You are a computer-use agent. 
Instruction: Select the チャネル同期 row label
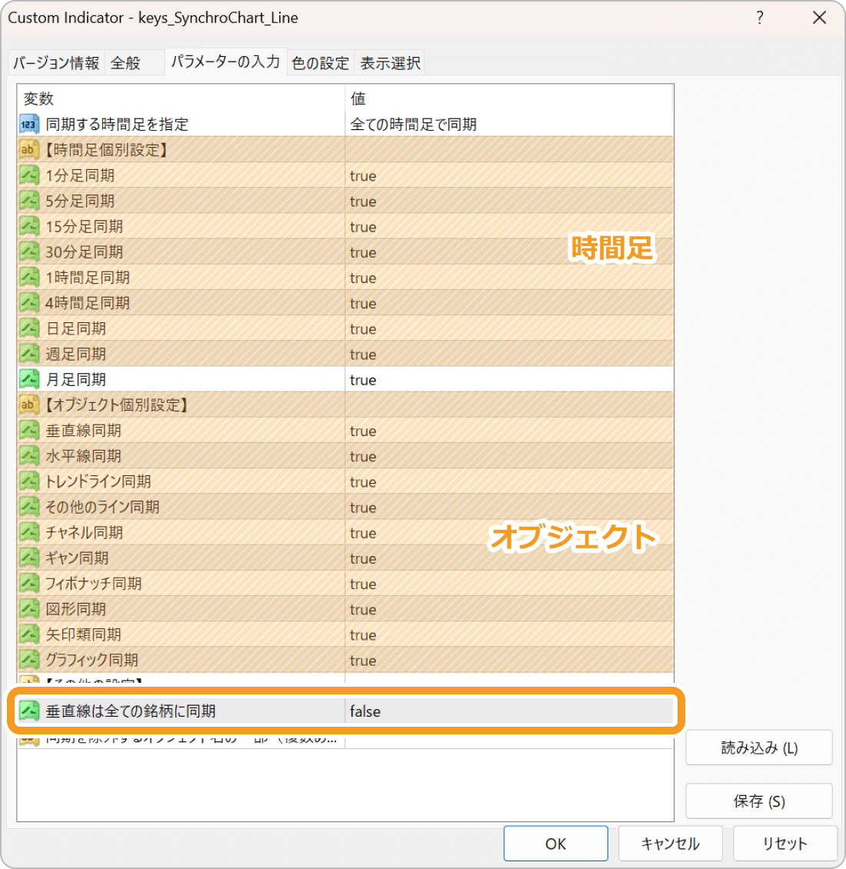pyautogui.click(x=84, y=533)
